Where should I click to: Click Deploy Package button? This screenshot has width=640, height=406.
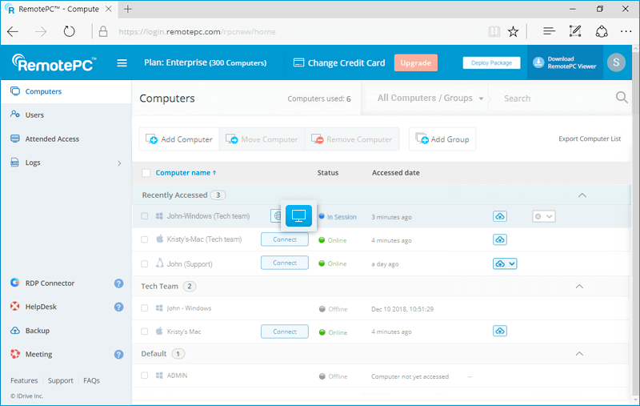(x=491, y=63)
